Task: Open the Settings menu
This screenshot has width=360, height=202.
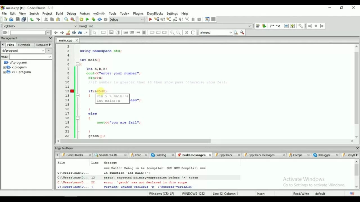Action: point(172,13)
